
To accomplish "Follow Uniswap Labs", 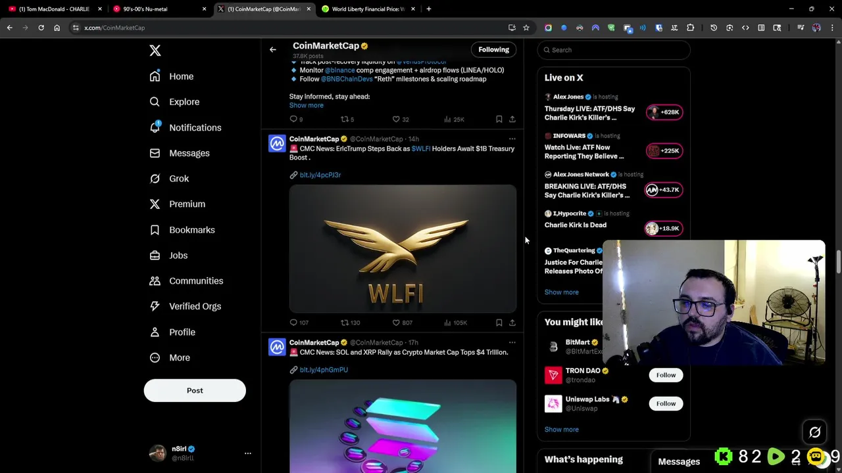I will [x=666, y=403].
